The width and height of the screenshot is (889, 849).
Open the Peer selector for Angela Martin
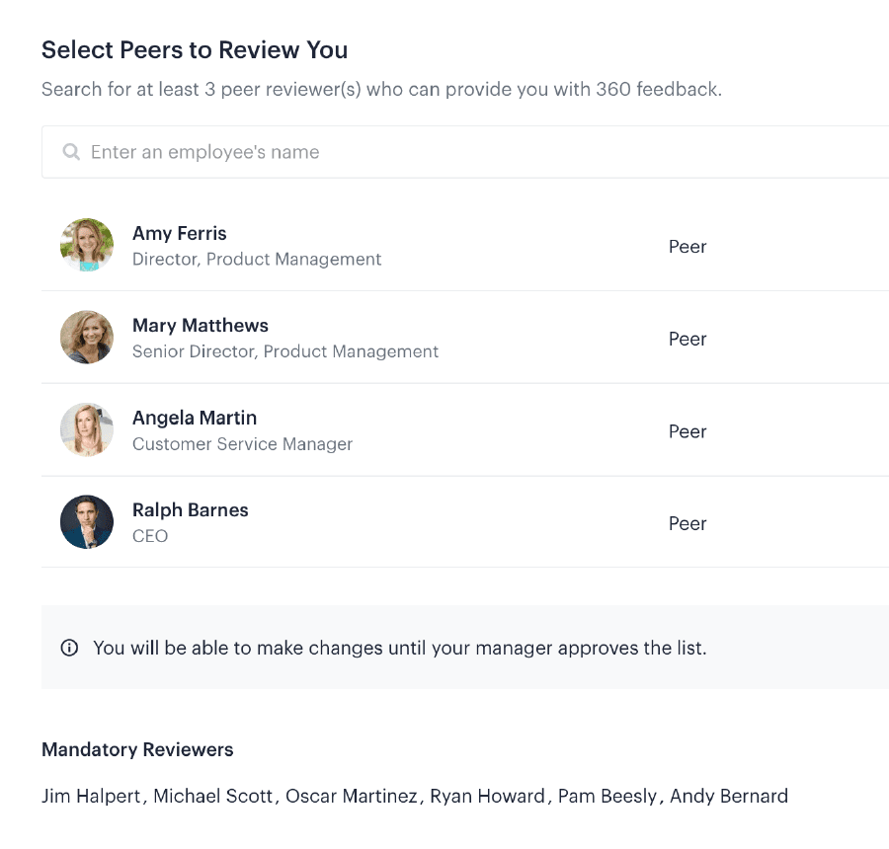[x=687, y=431]
